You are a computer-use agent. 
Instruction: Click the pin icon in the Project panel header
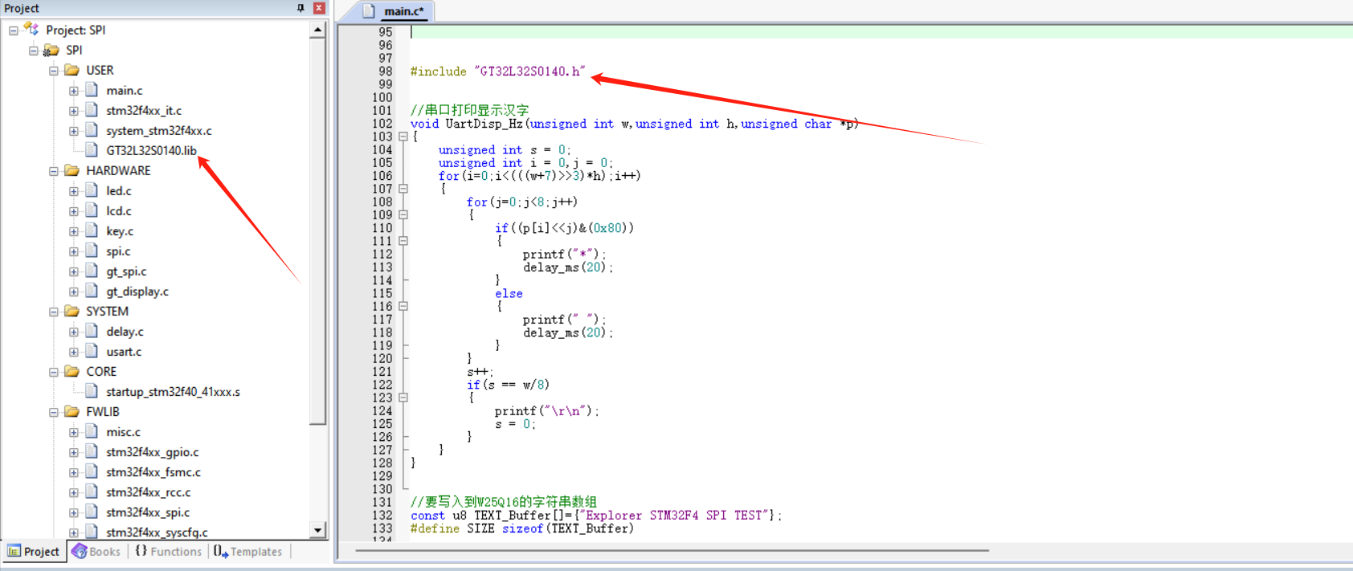(300, 8)
